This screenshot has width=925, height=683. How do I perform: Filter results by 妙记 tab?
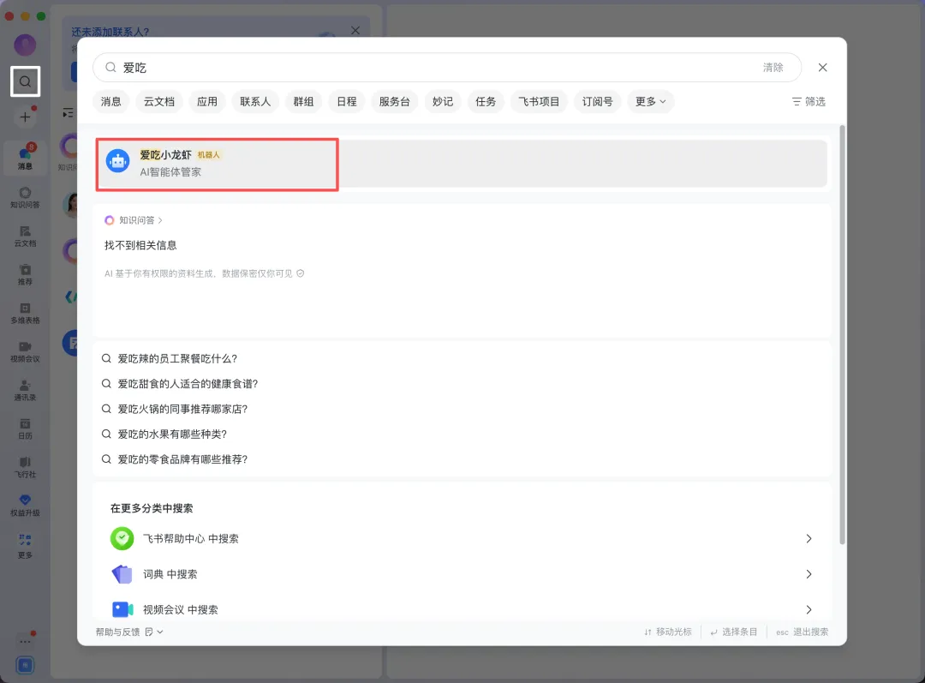443,101
